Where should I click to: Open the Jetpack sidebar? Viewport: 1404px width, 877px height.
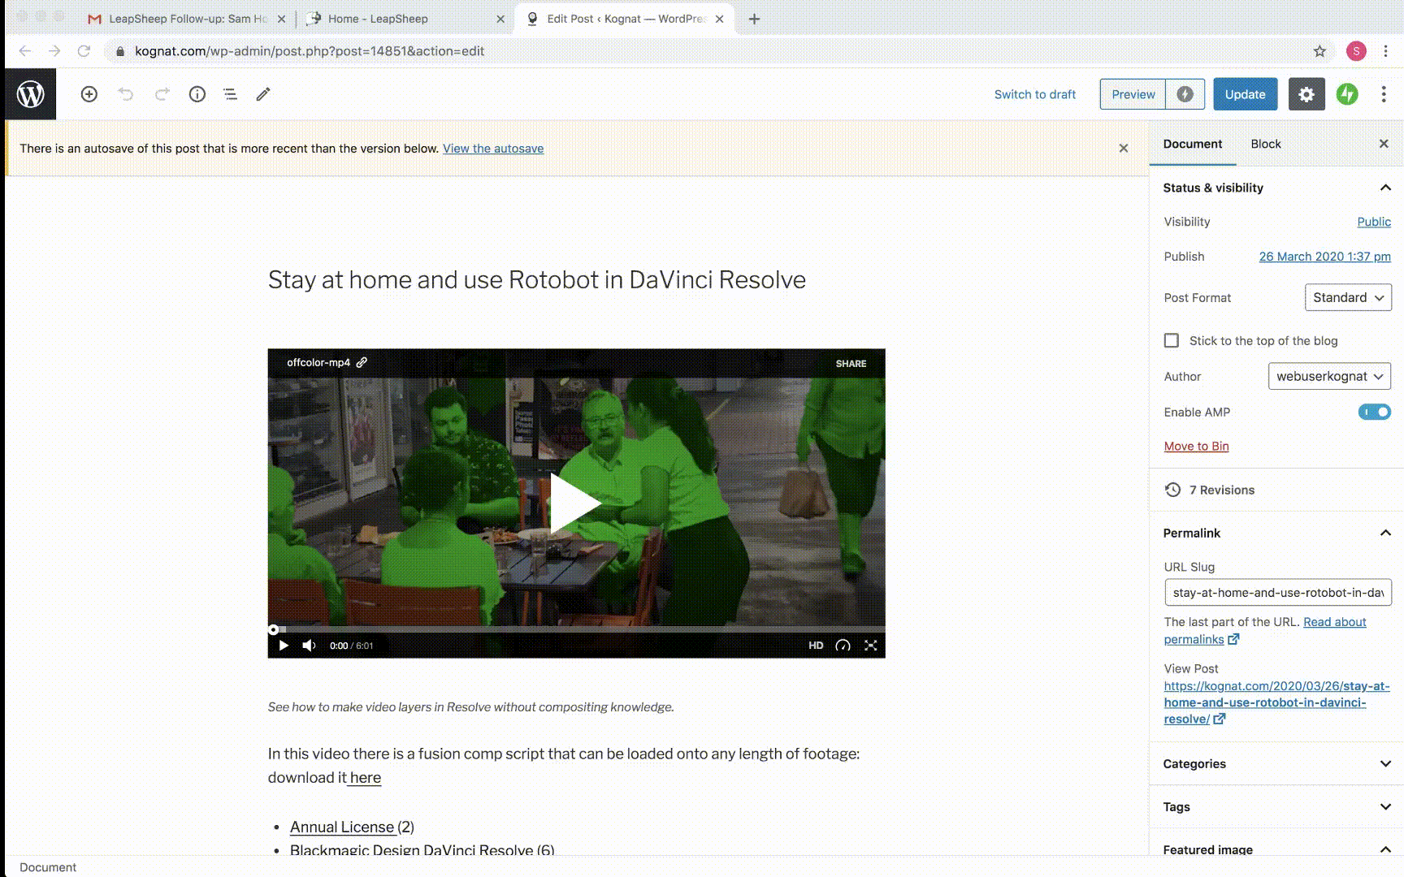tap(1347, 94)
